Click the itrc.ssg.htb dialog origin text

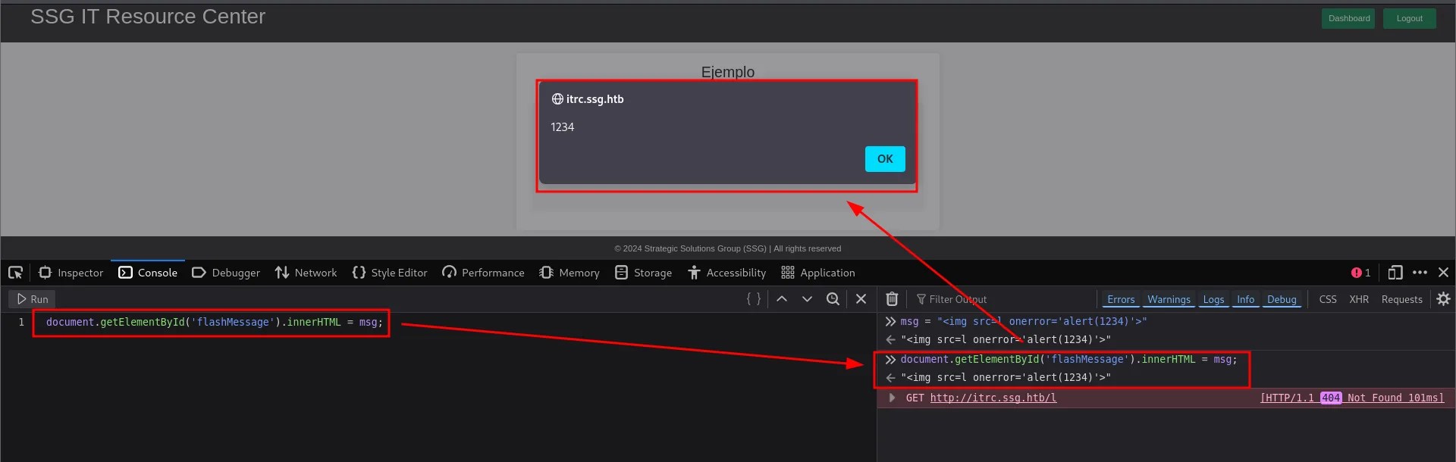click(595, 99)
